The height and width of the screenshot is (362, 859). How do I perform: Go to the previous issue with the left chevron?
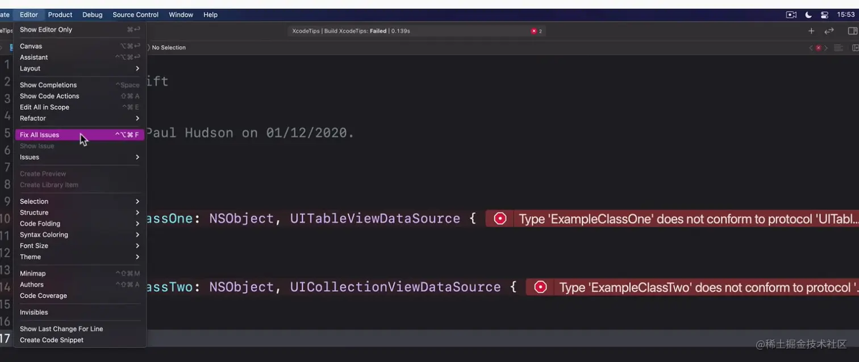[811, 48]
